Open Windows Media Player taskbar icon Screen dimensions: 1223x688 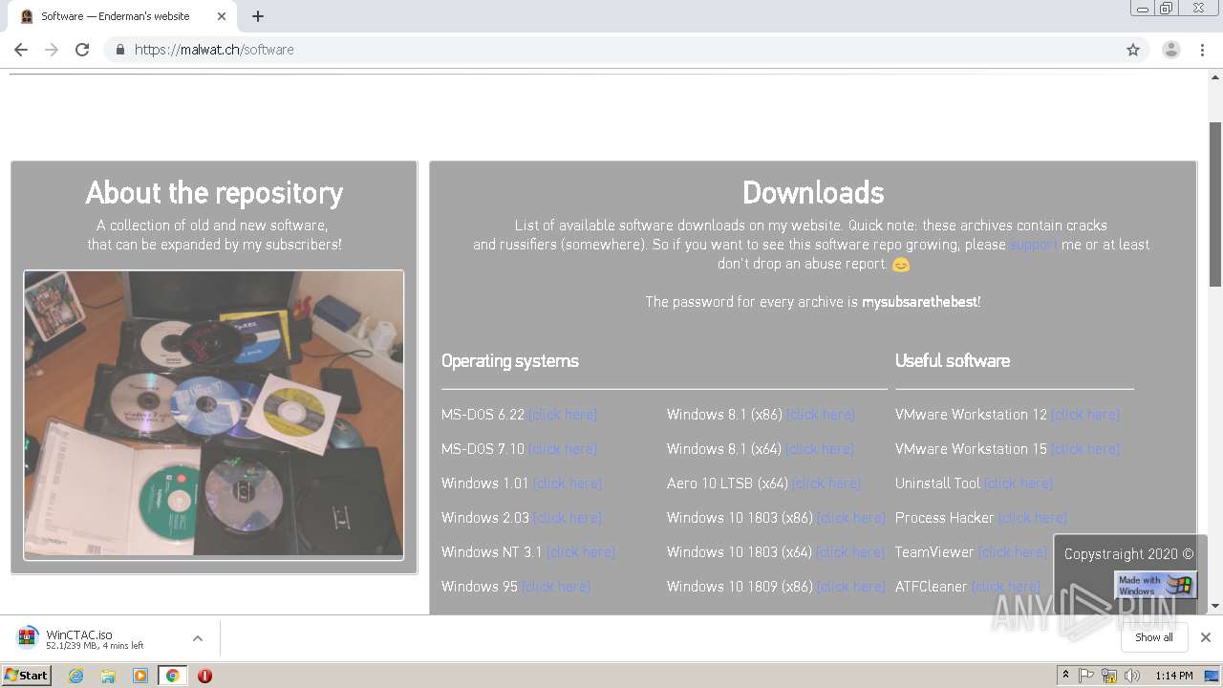(x=140, y=676)
